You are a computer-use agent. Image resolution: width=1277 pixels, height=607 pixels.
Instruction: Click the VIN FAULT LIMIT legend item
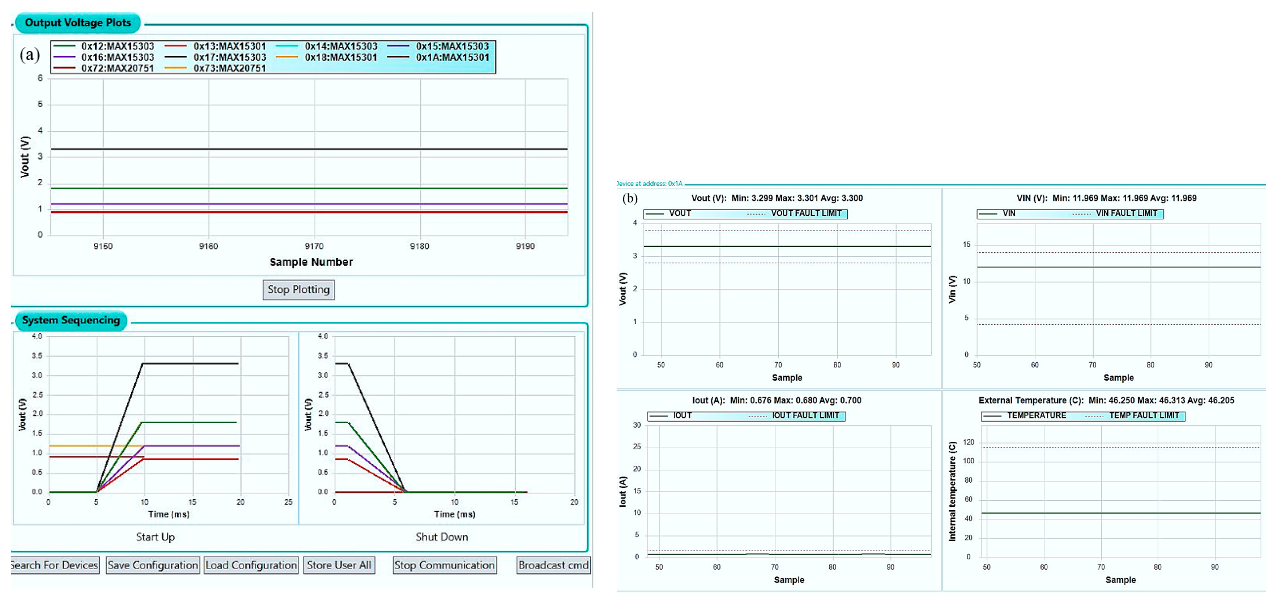click(x=1126, y=213)
